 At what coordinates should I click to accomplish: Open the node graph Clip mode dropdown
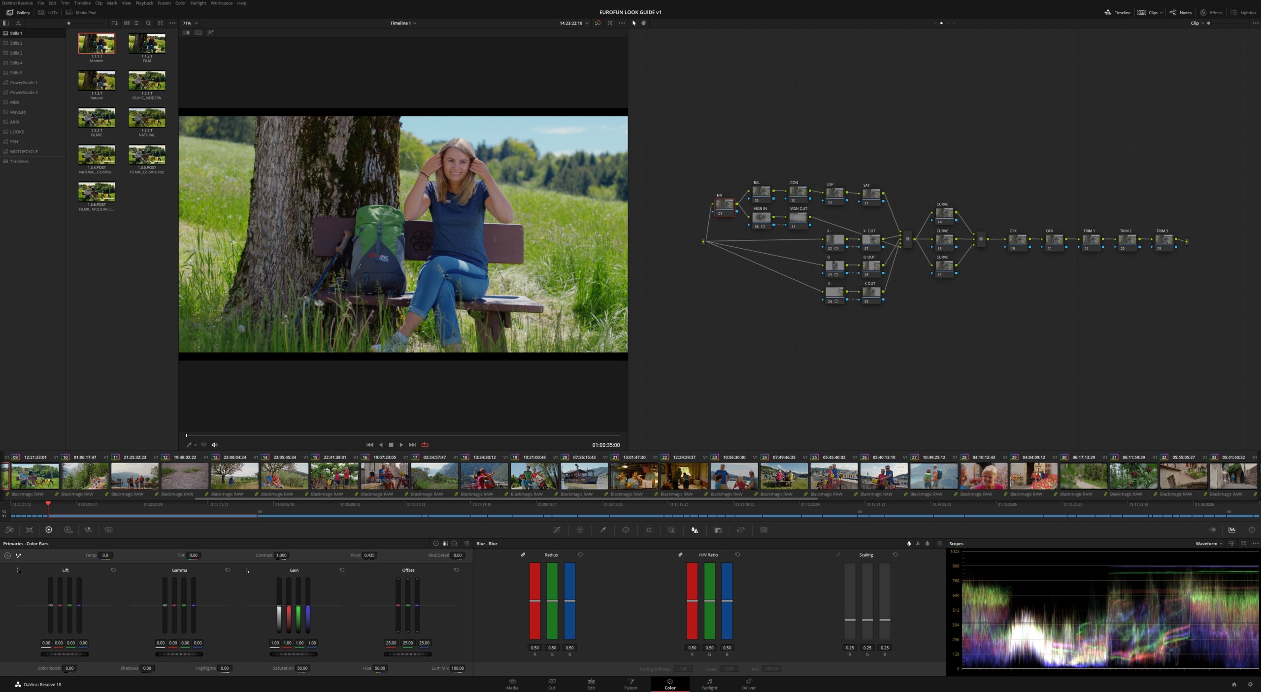[1197, 23]
